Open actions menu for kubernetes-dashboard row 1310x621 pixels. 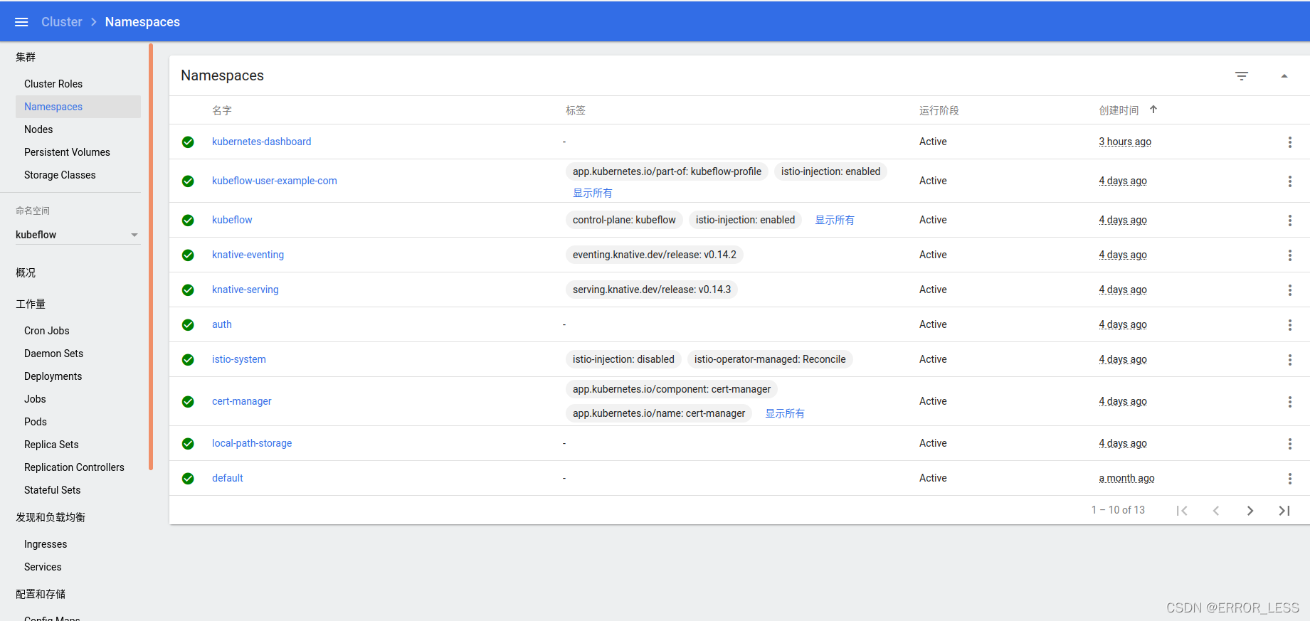click(x=1289, y=142)
